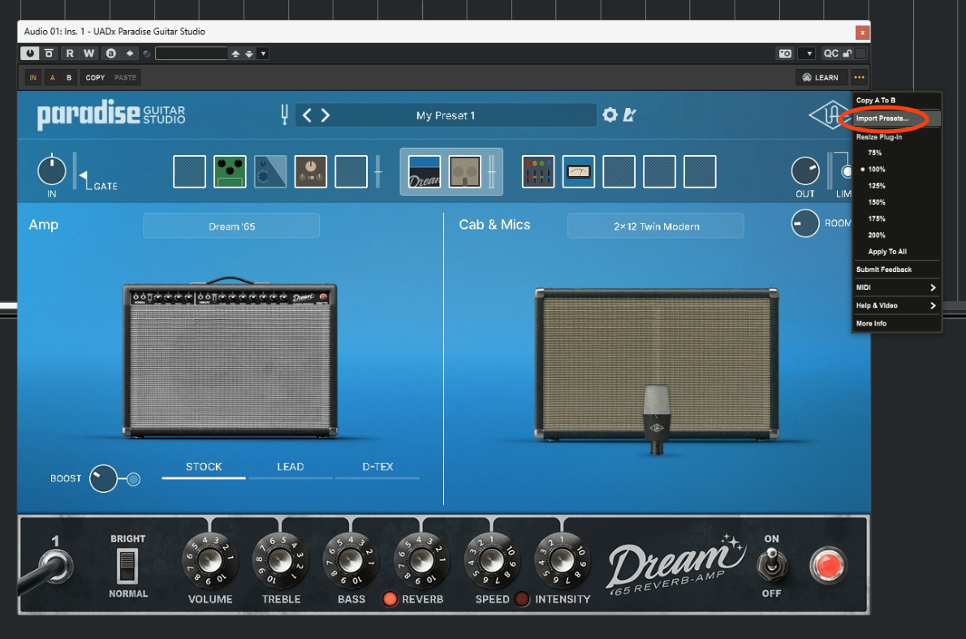Click the VOLUME knob

(210, 561)
